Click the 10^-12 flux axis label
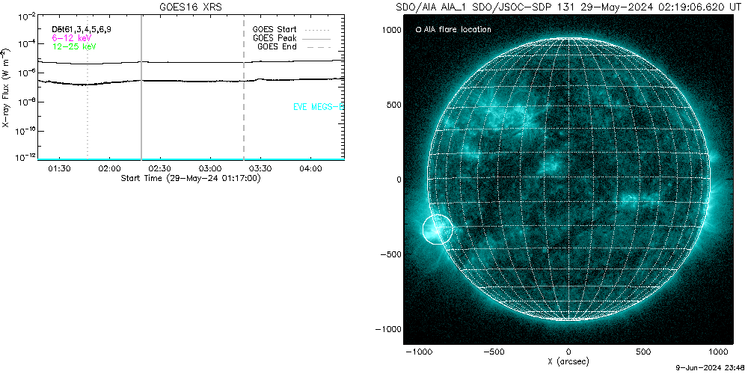The image size is (748, 374). (25, 158)
